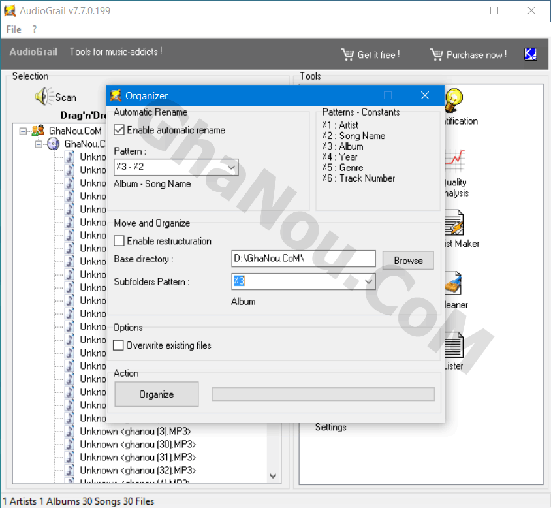
Task: Click the GhaNou.CoM artist icon in tree
Action: (x=38, y=131)
